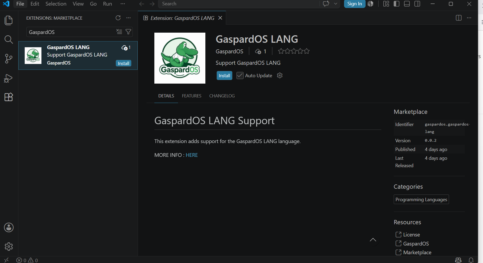Screen dimensions: 483x263
Task: Go back with the navigation arrow
Action: pos(142,4)
